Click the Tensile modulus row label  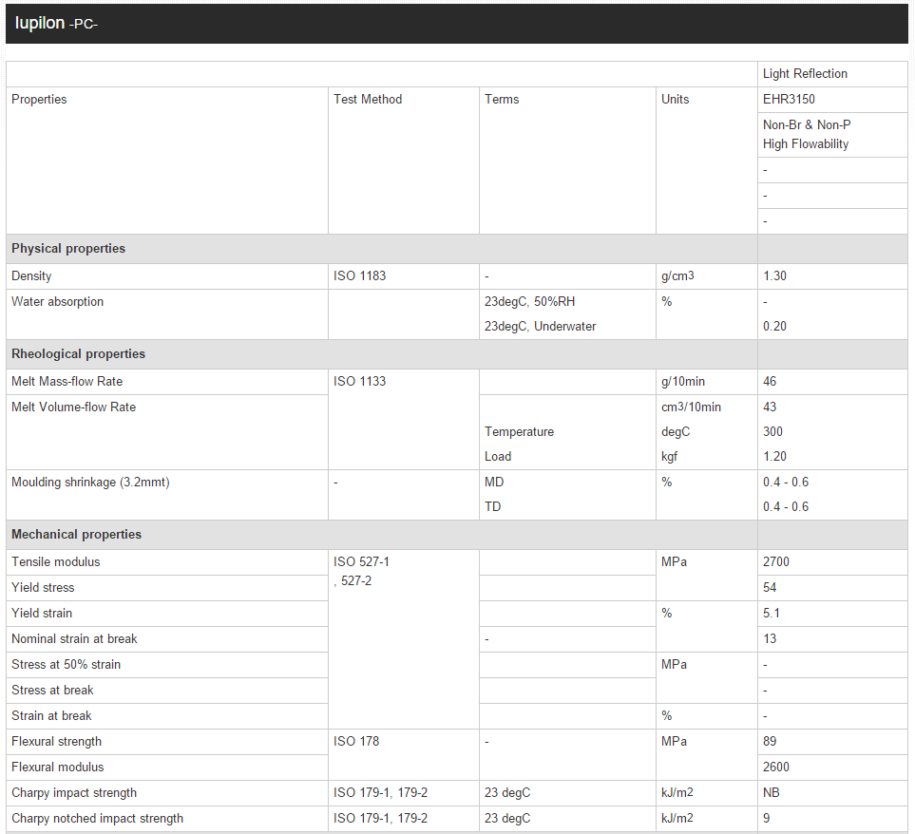coord(55,561)
